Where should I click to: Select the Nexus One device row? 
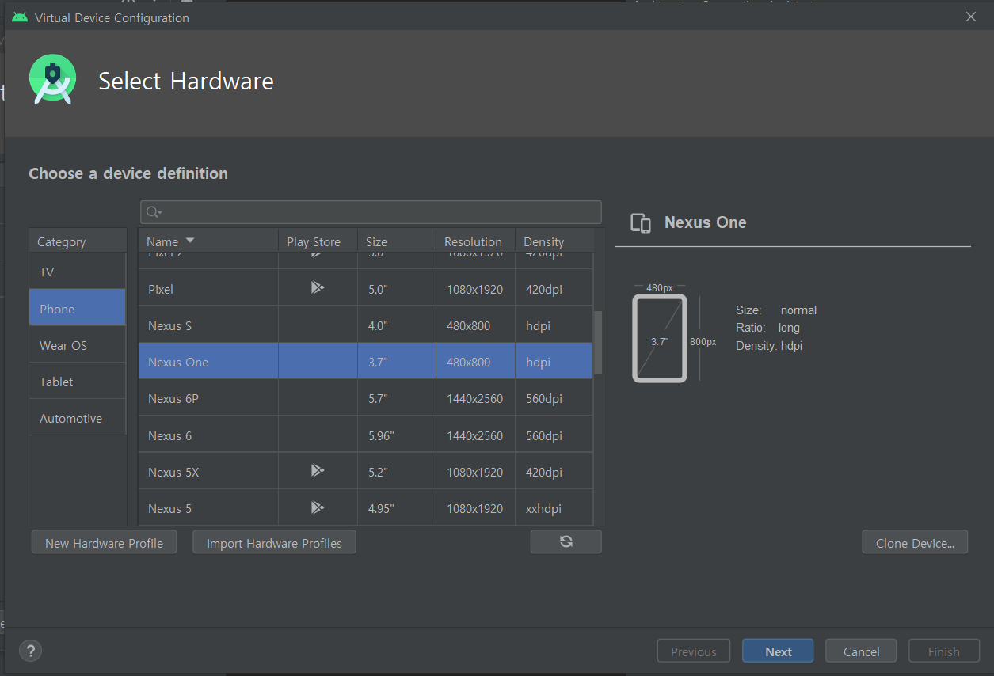click(x=366, y=362)
